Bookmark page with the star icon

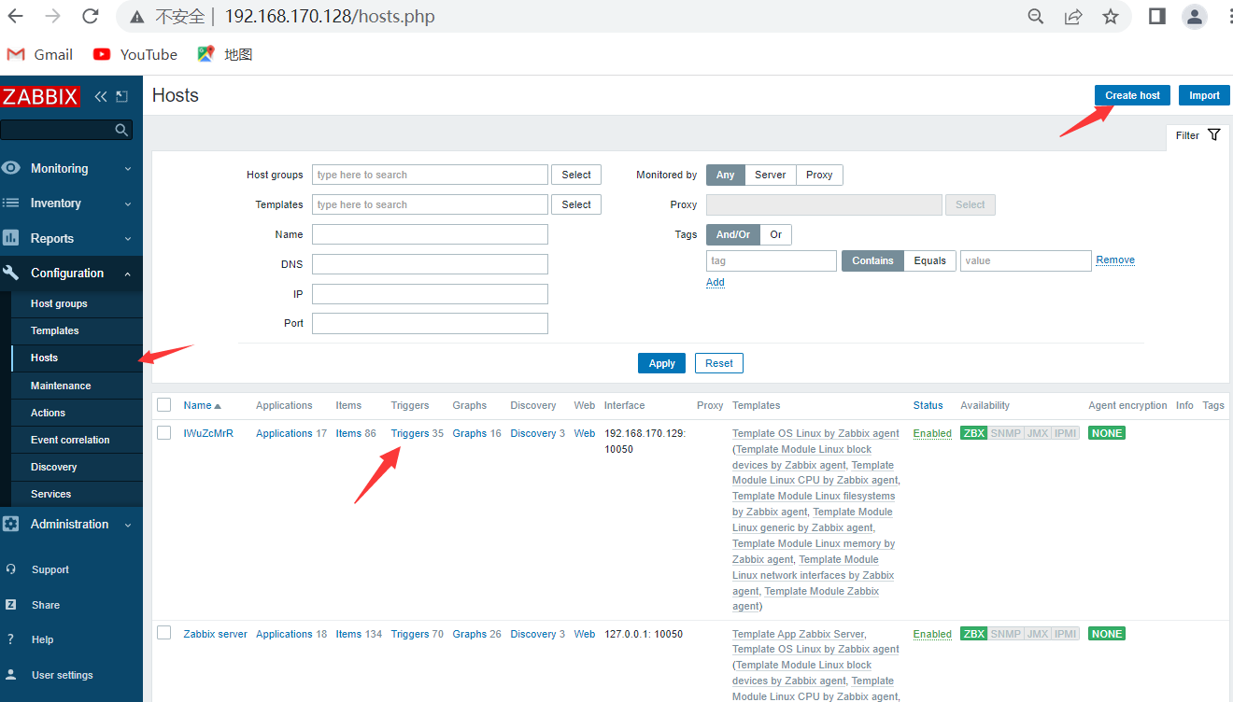1111,16
